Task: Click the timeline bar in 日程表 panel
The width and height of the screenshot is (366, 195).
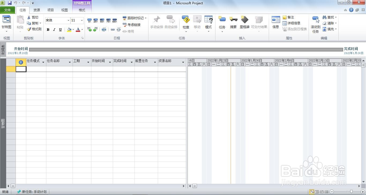Action: coord(186,49)
